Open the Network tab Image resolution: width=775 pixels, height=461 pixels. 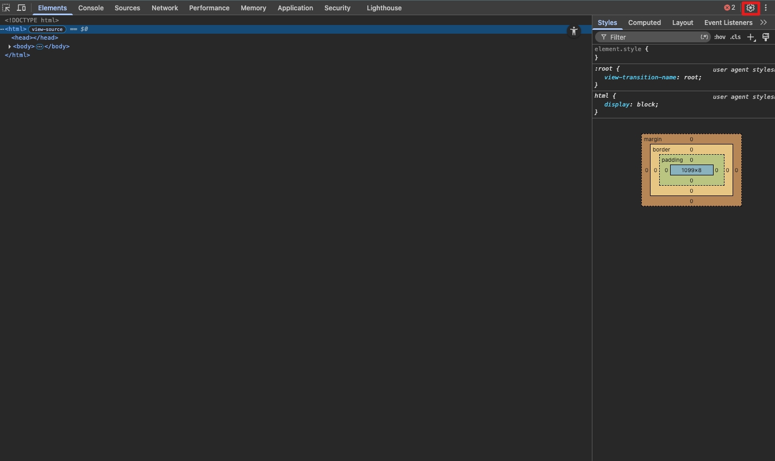pyautogui.click(x=165, y=8)
